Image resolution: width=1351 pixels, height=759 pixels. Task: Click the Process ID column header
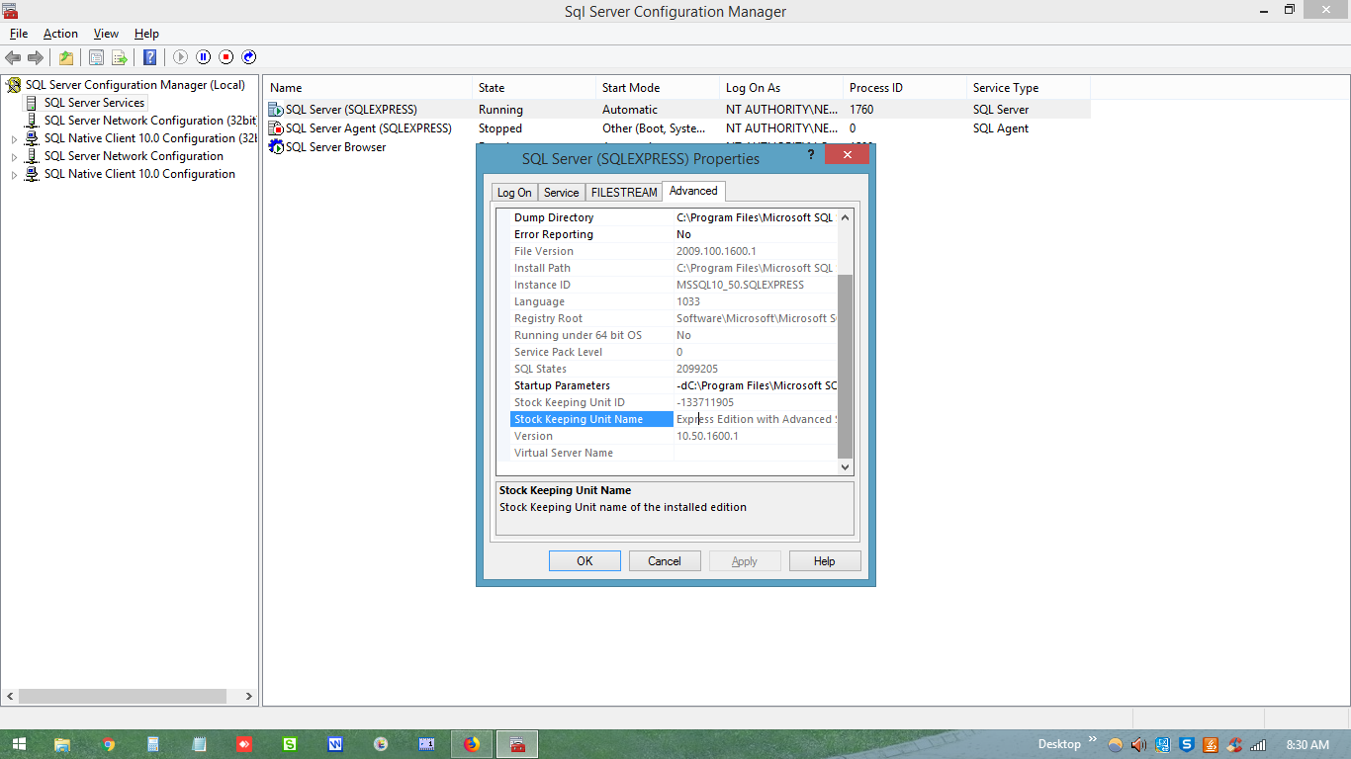[x=904, y=88]
